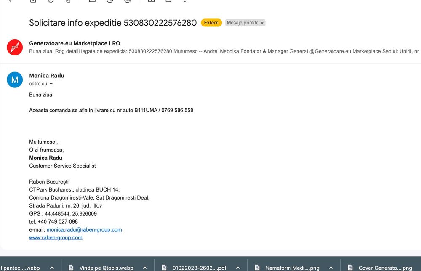The width and height of the screenshot is (421, 271).
Task: Click the 'Raben București' signature line
Action: tap(48, 182)
